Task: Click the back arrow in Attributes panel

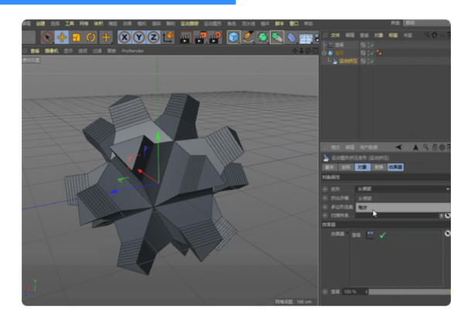Action: pos(399,147)
